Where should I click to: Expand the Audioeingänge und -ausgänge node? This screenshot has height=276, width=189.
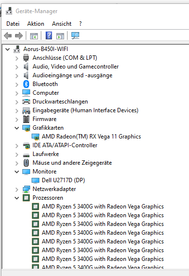pyautogui.click(x=17, y=76)
